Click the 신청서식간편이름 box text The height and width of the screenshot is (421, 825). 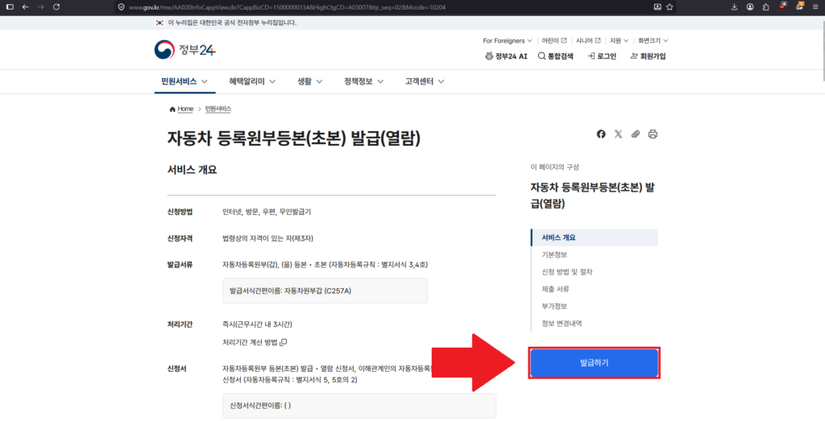pos(260,406)
